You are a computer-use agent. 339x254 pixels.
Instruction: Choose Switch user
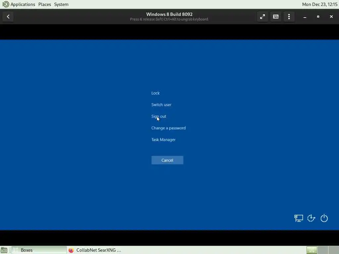pos(161,105)
